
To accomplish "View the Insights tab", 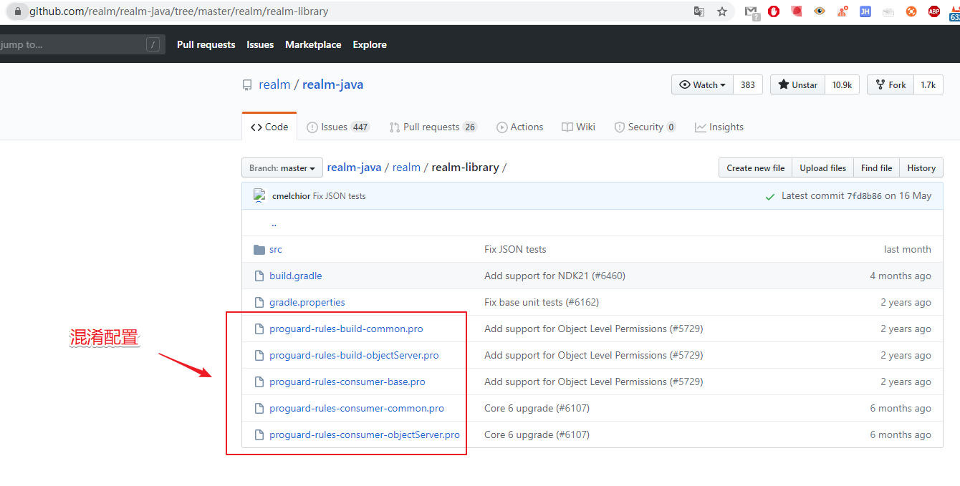I will click(719, 127).
